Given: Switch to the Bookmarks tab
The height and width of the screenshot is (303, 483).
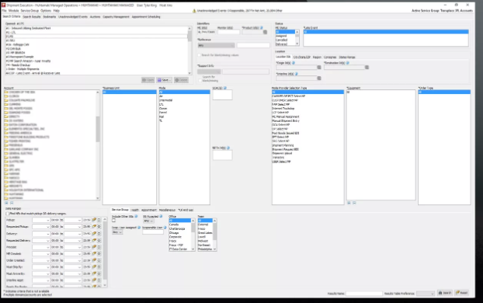Looking at the screenshot, I should coord(49,17).
